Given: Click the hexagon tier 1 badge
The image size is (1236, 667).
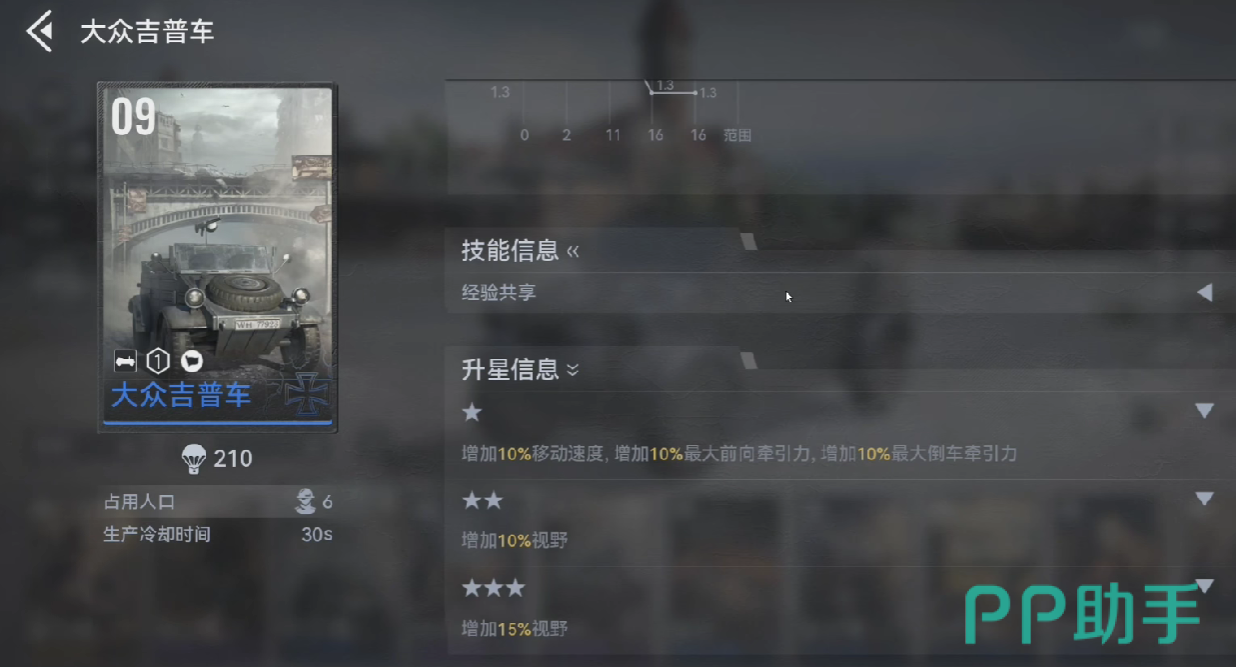Looking at the screenshot, I should [158, 360].
